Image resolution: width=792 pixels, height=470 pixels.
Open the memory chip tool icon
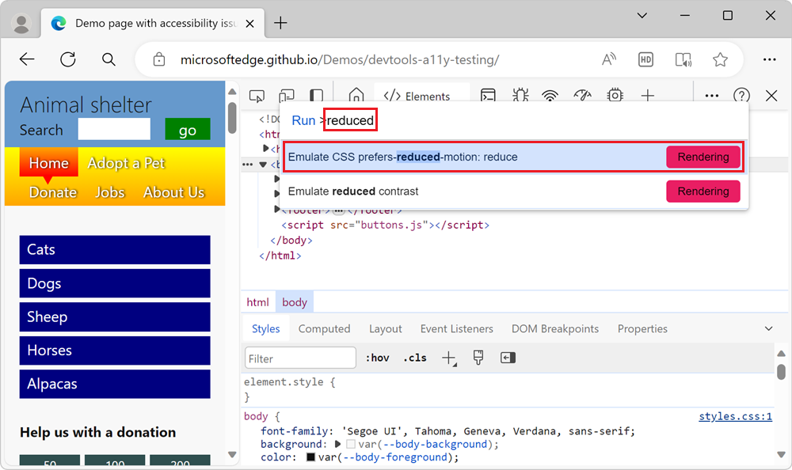tap(615, 95)
